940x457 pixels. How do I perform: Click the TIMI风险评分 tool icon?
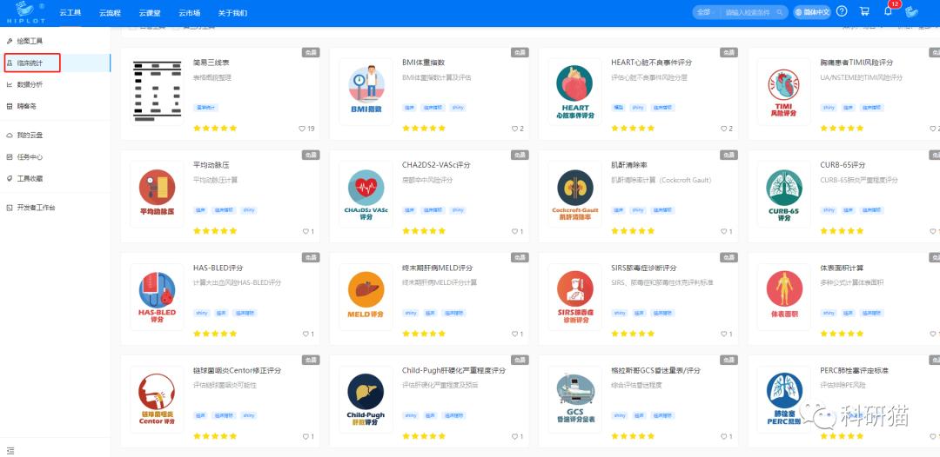click(784, 91)
